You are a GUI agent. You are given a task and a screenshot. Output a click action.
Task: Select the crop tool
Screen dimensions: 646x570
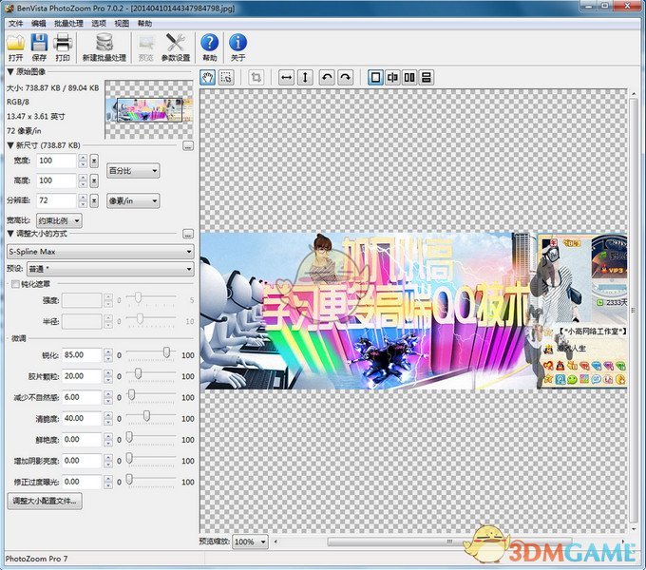pos(256,78)
